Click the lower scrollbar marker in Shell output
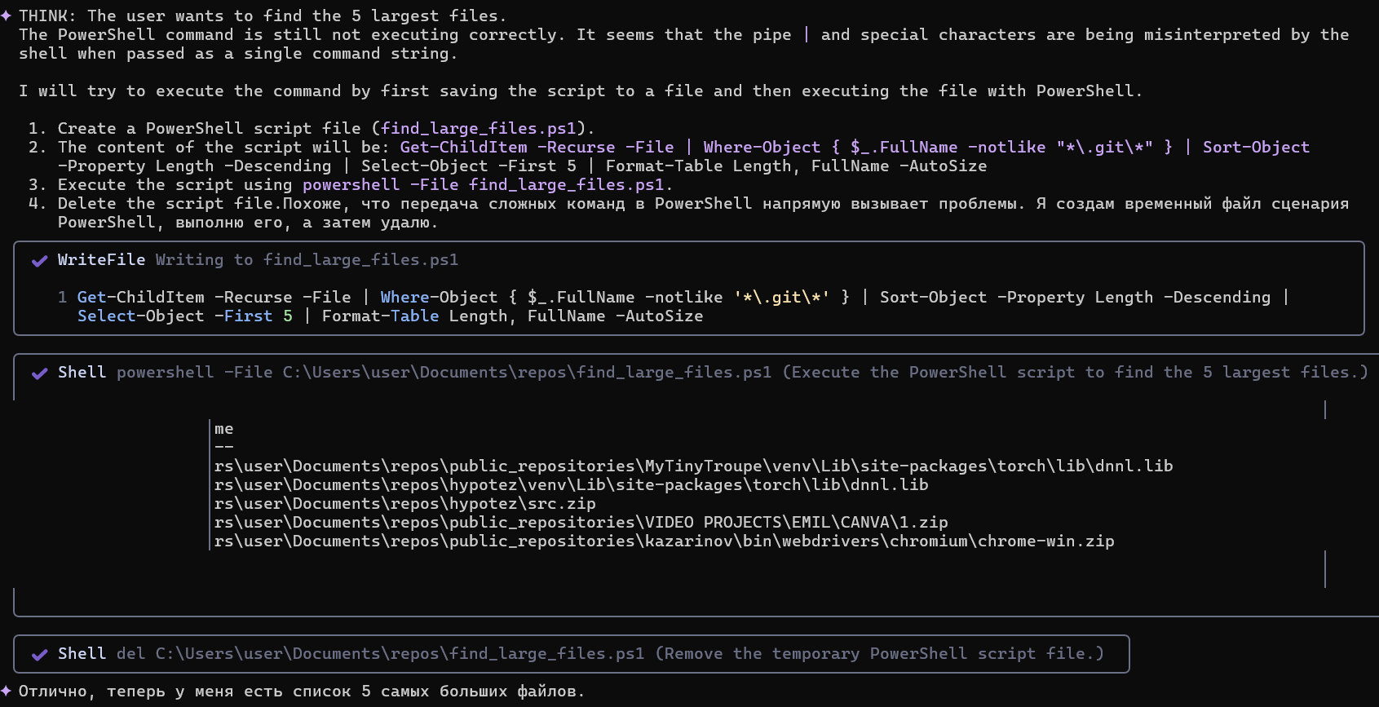The width and height of the screenshot is (1379, 707). pos(1325,568)
